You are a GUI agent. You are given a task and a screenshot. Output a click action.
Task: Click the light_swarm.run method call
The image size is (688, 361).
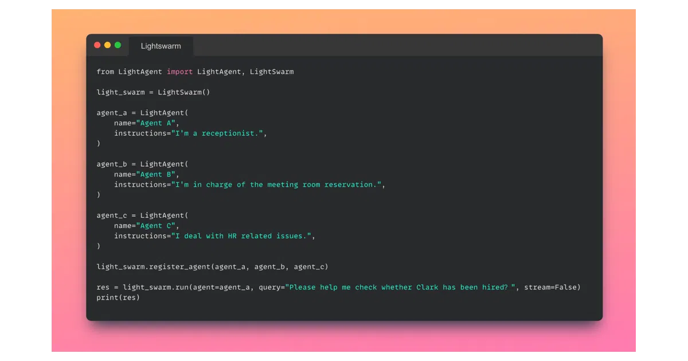click(149, 288)
